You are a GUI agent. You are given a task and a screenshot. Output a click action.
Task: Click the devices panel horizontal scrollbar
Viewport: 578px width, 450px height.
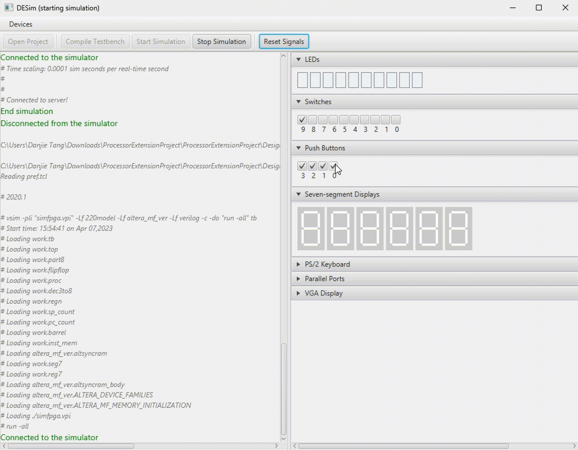403,446
